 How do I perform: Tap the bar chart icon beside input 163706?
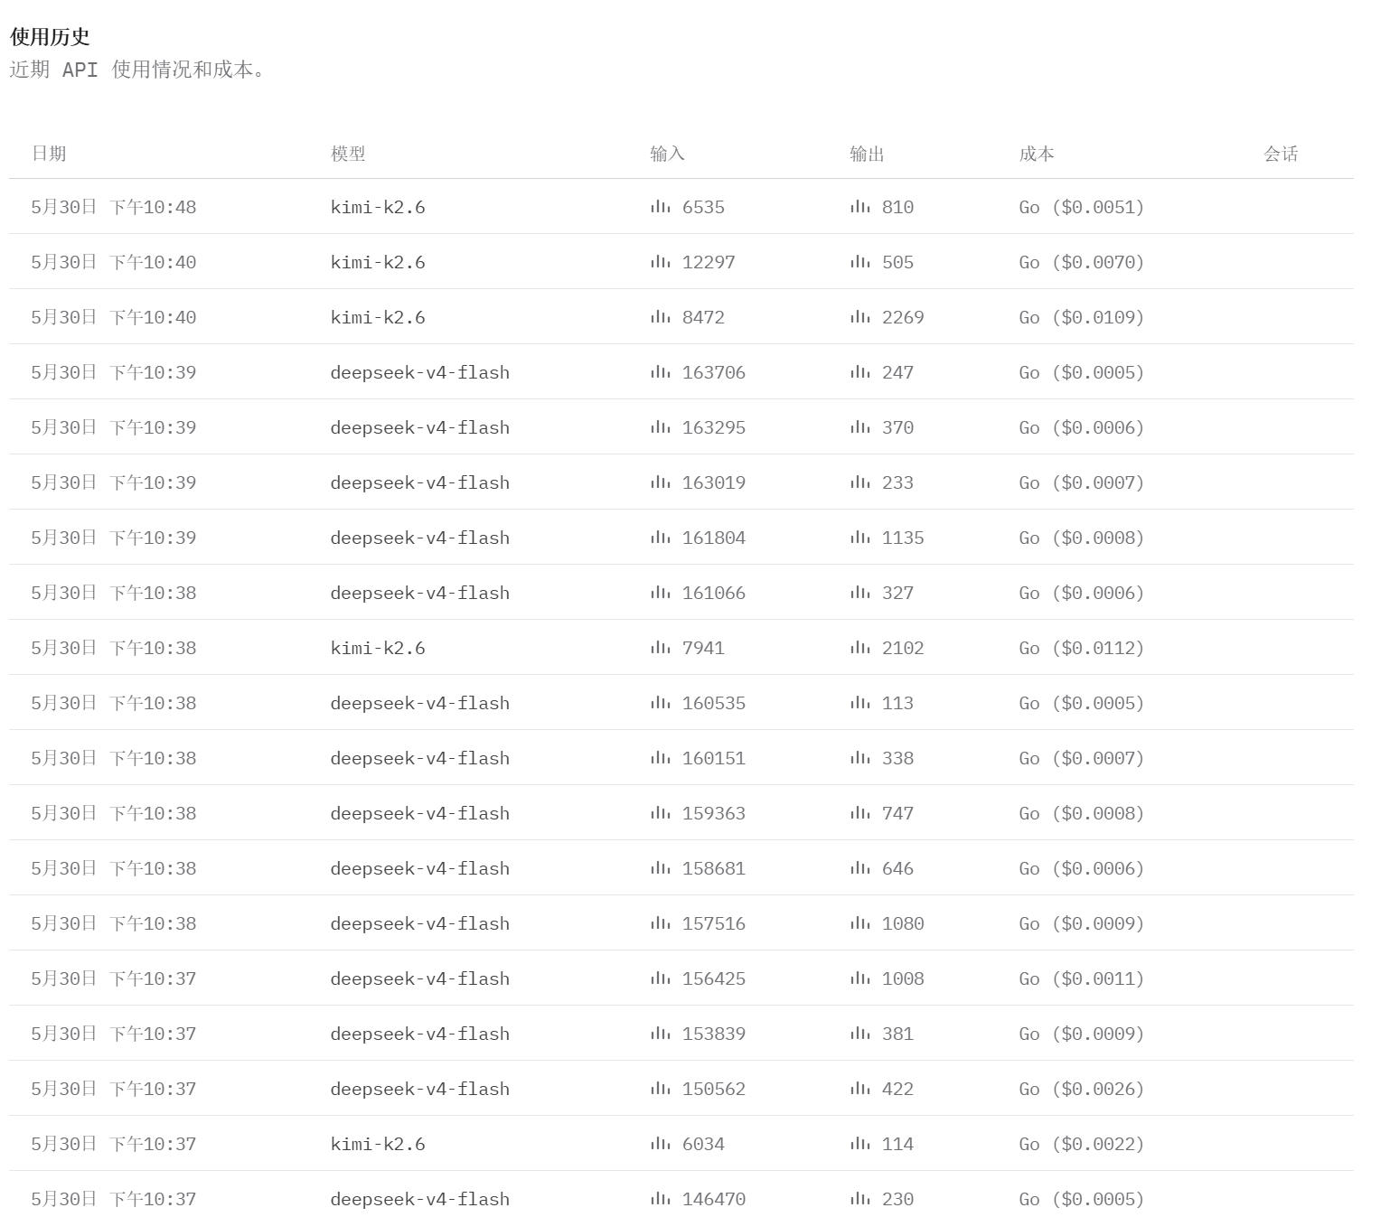660,372
